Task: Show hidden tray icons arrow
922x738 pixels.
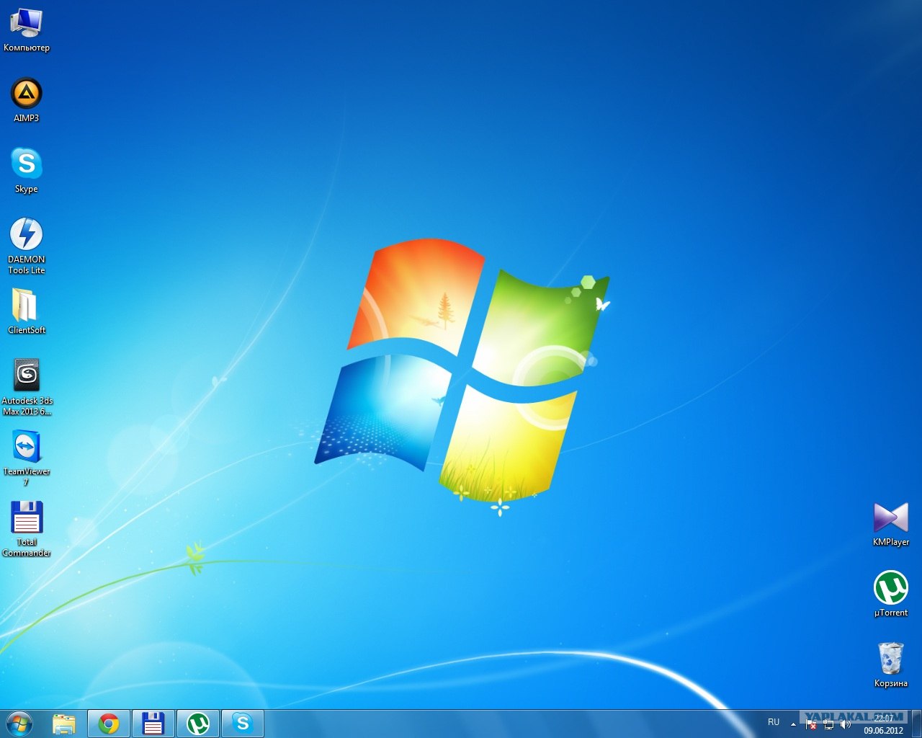Action: [793, 724]
